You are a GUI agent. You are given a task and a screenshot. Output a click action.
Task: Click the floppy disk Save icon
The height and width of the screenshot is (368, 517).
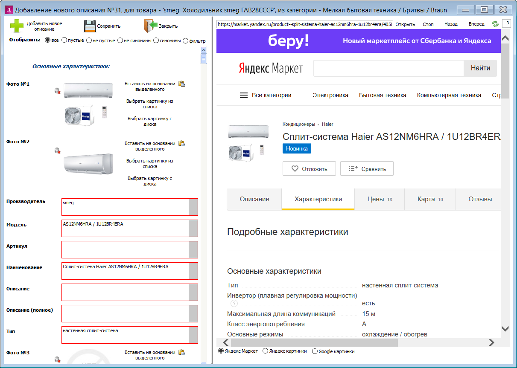[90, 26]
